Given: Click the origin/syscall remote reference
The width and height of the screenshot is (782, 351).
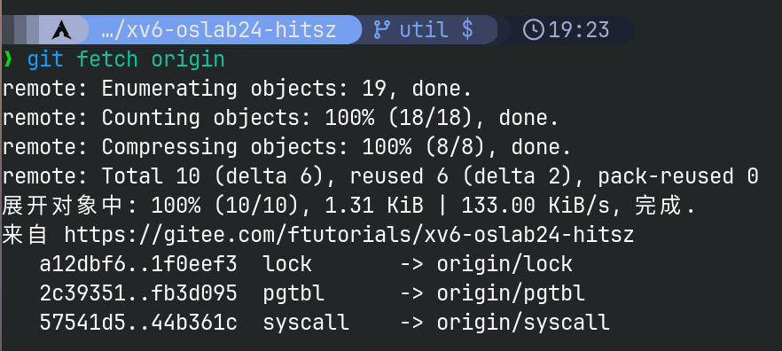Looking at the screenshot, I should (523, 322).
